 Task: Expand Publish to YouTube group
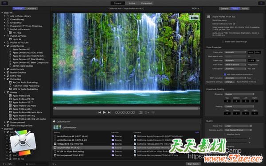[x=4, y=42]
